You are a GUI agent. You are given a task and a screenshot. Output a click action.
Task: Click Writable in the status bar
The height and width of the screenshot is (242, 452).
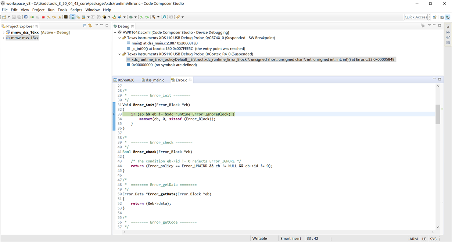pos(259,238)
